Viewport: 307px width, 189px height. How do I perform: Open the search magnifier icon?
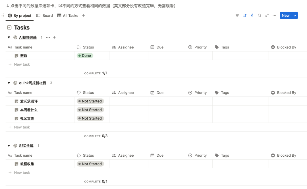point(260,15)
